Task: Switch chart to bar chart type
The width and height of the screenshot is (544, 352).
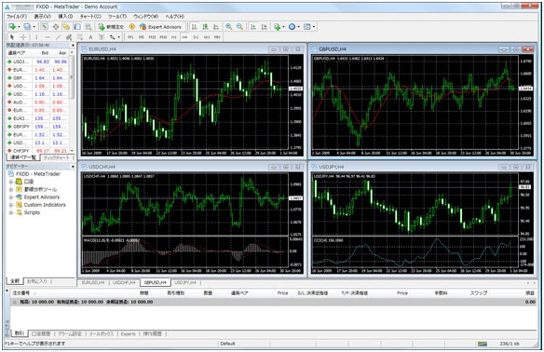Action: click(195, 27)
